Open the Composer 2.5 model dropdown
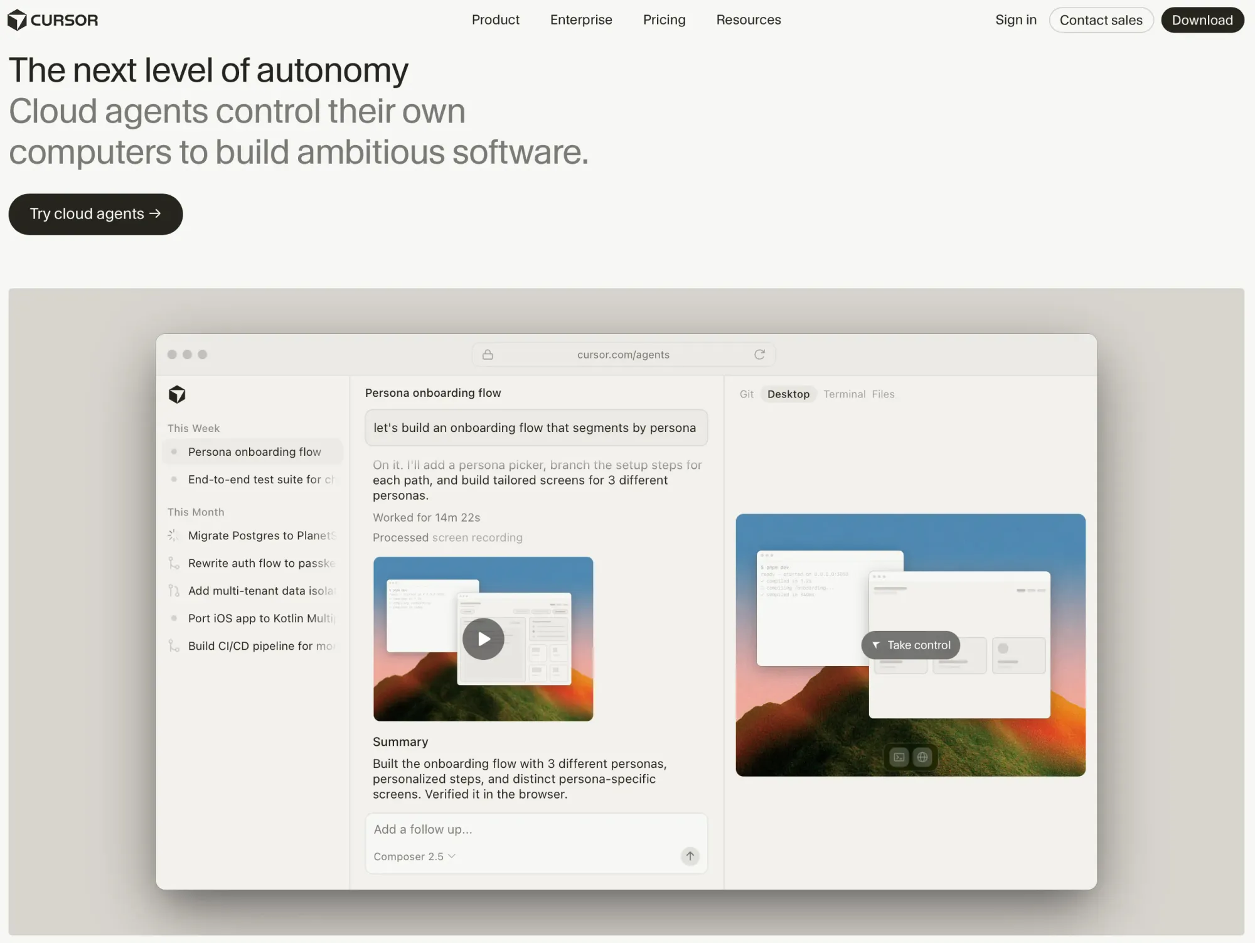The width and height of the screenshot is (1255, 943). 414,856
